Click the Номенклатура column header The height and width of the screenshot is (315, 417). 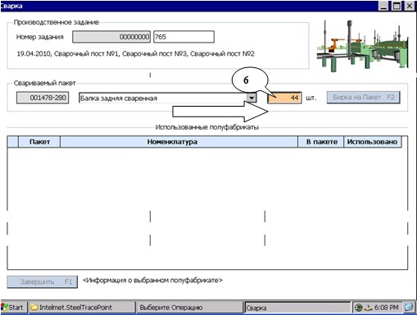[x=179, y=142]
